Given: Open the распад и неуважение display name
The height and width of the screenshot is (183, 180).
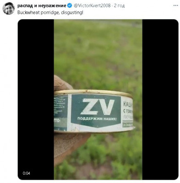Looking at the screenshot, I should coord(42,6).
